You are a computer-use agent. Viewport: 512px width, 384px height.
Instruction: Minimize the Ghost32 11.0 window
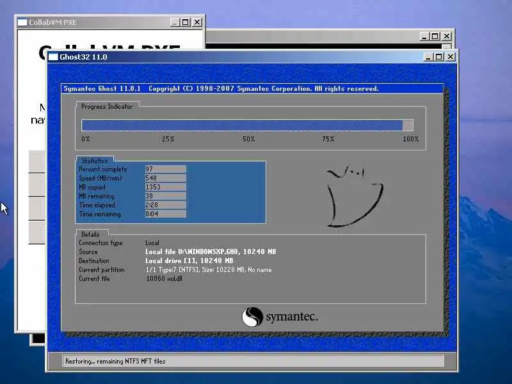click(428, 57)
